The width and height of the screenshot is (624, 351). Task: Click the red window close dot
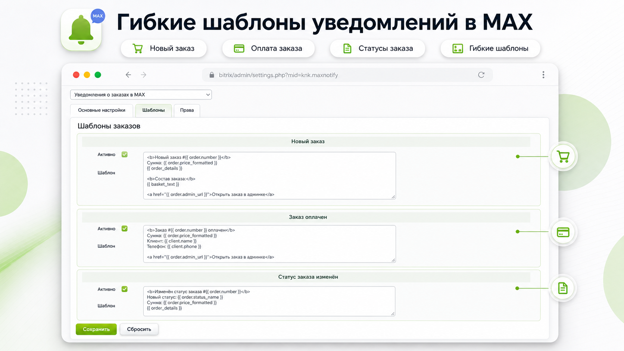76,75
